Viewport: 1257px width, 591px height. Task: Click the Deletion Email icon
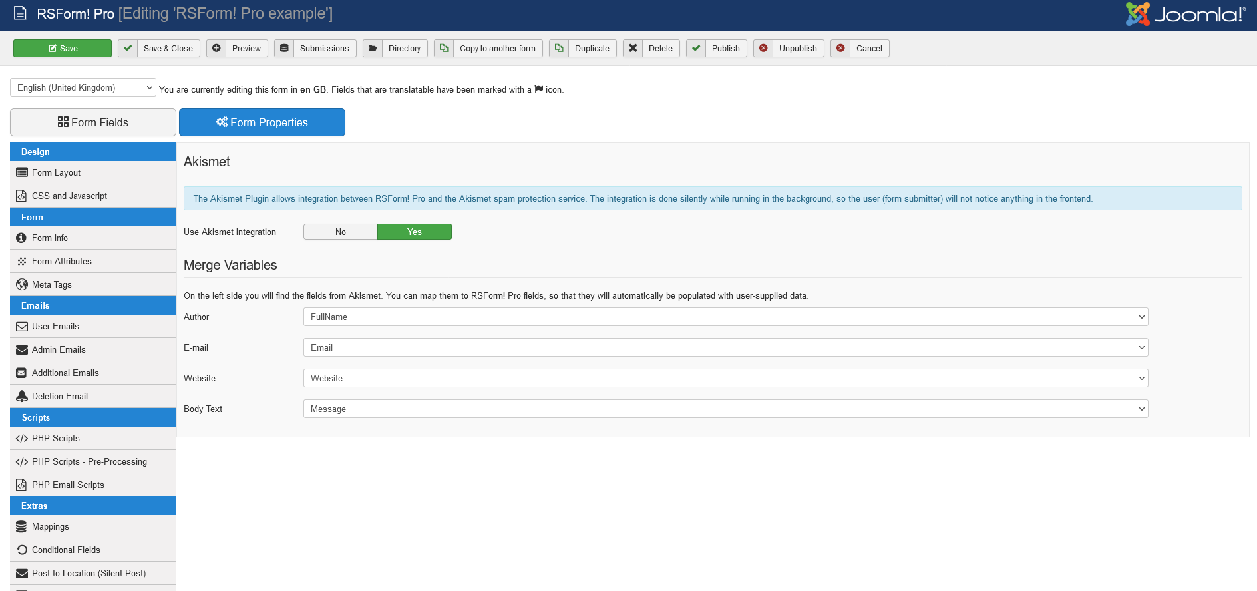[22, 396]
